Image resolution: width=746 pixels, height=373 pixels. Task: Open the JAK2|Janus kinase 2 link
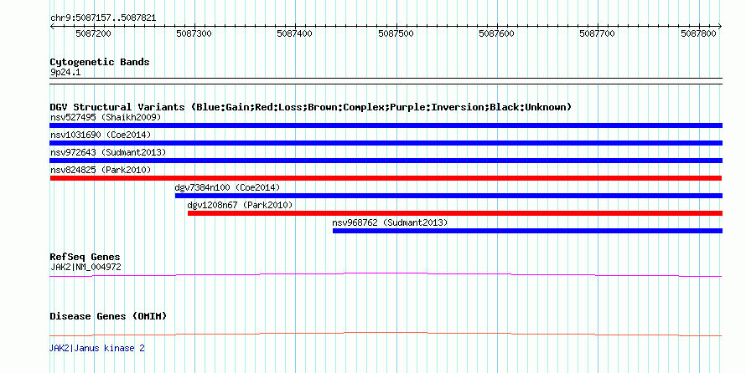(97, 348)
